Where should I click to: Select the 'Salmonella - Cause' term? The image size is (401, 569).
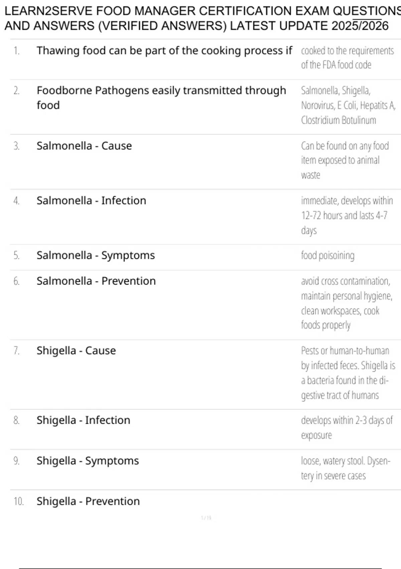[84, 146]
